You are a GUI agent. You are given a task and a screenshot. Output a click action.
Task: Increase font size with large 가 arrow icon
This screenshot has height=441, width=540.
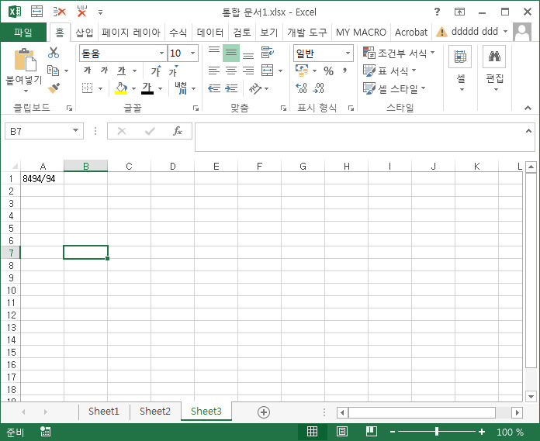156,71
